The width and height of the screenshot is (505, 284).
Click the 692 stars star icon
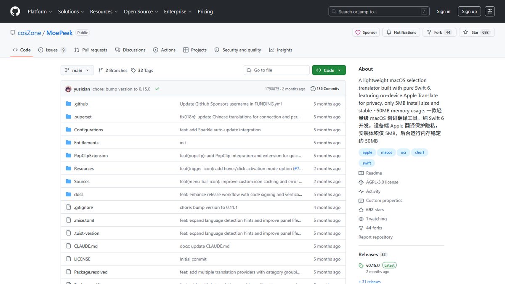361,210
